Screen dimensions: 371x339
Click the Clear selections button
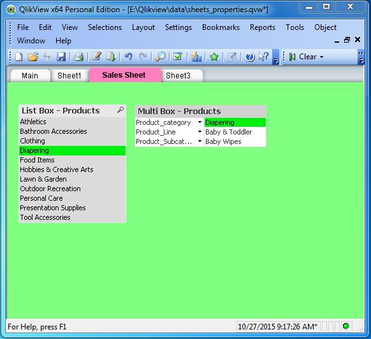(x=303, y=57)
